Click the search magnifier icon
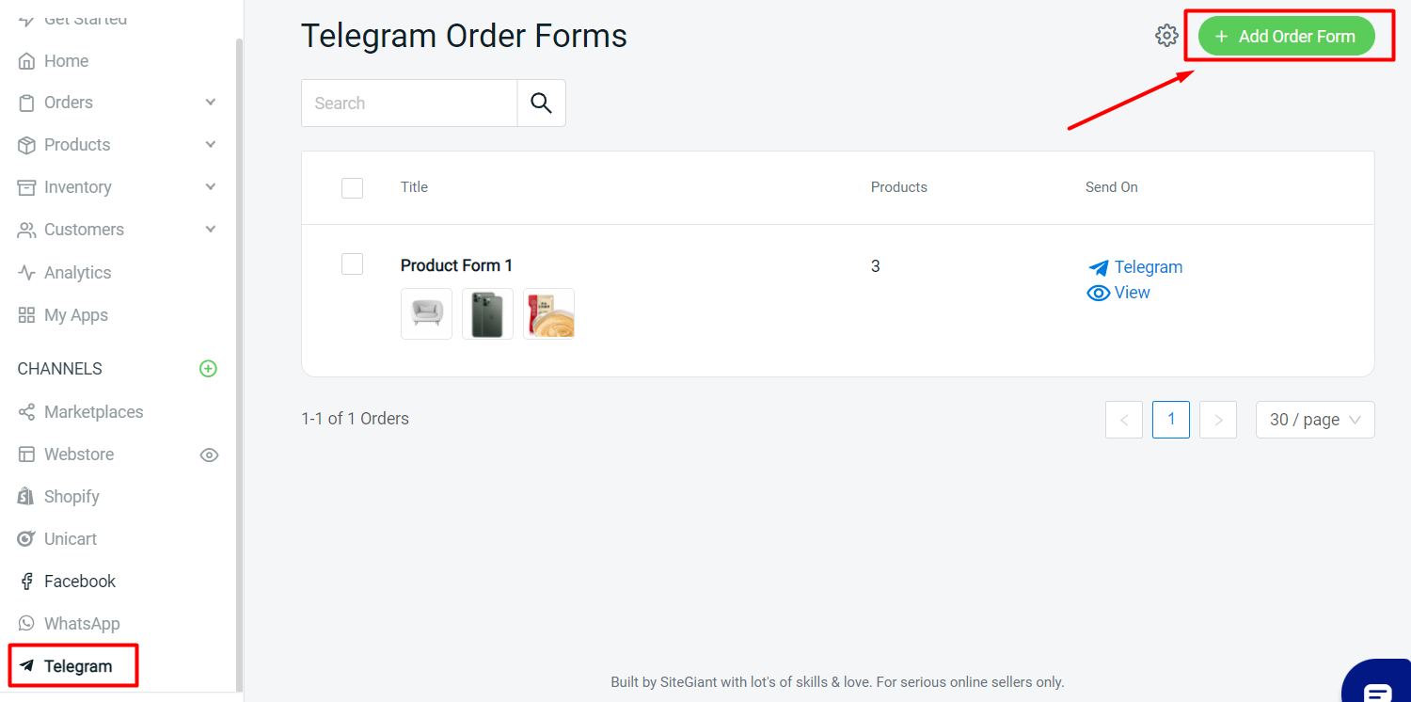Image resolution: width=1411 pixels, height=702 pixels. coord(541,103)
